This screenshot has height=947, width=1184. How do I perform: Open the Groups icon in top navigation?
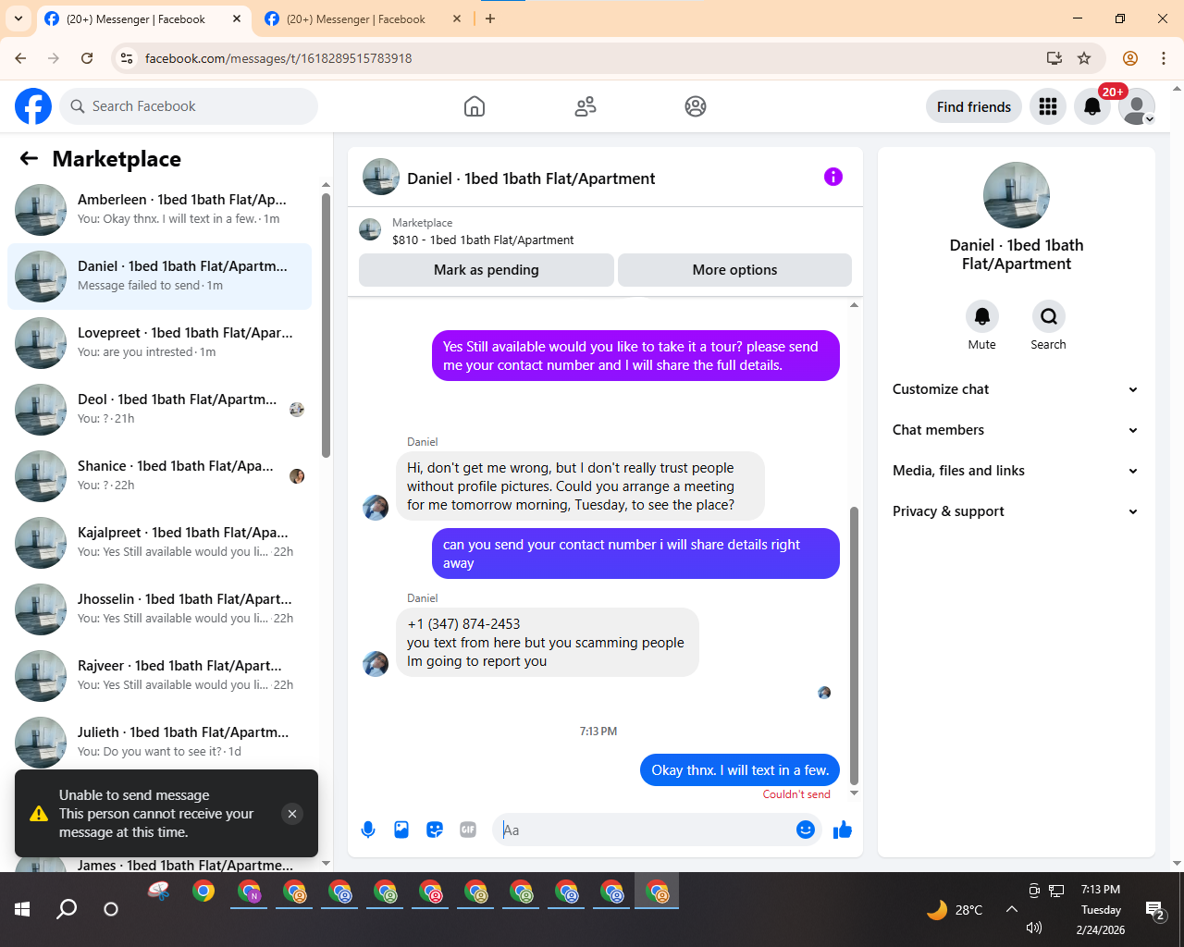click(696, 106)
